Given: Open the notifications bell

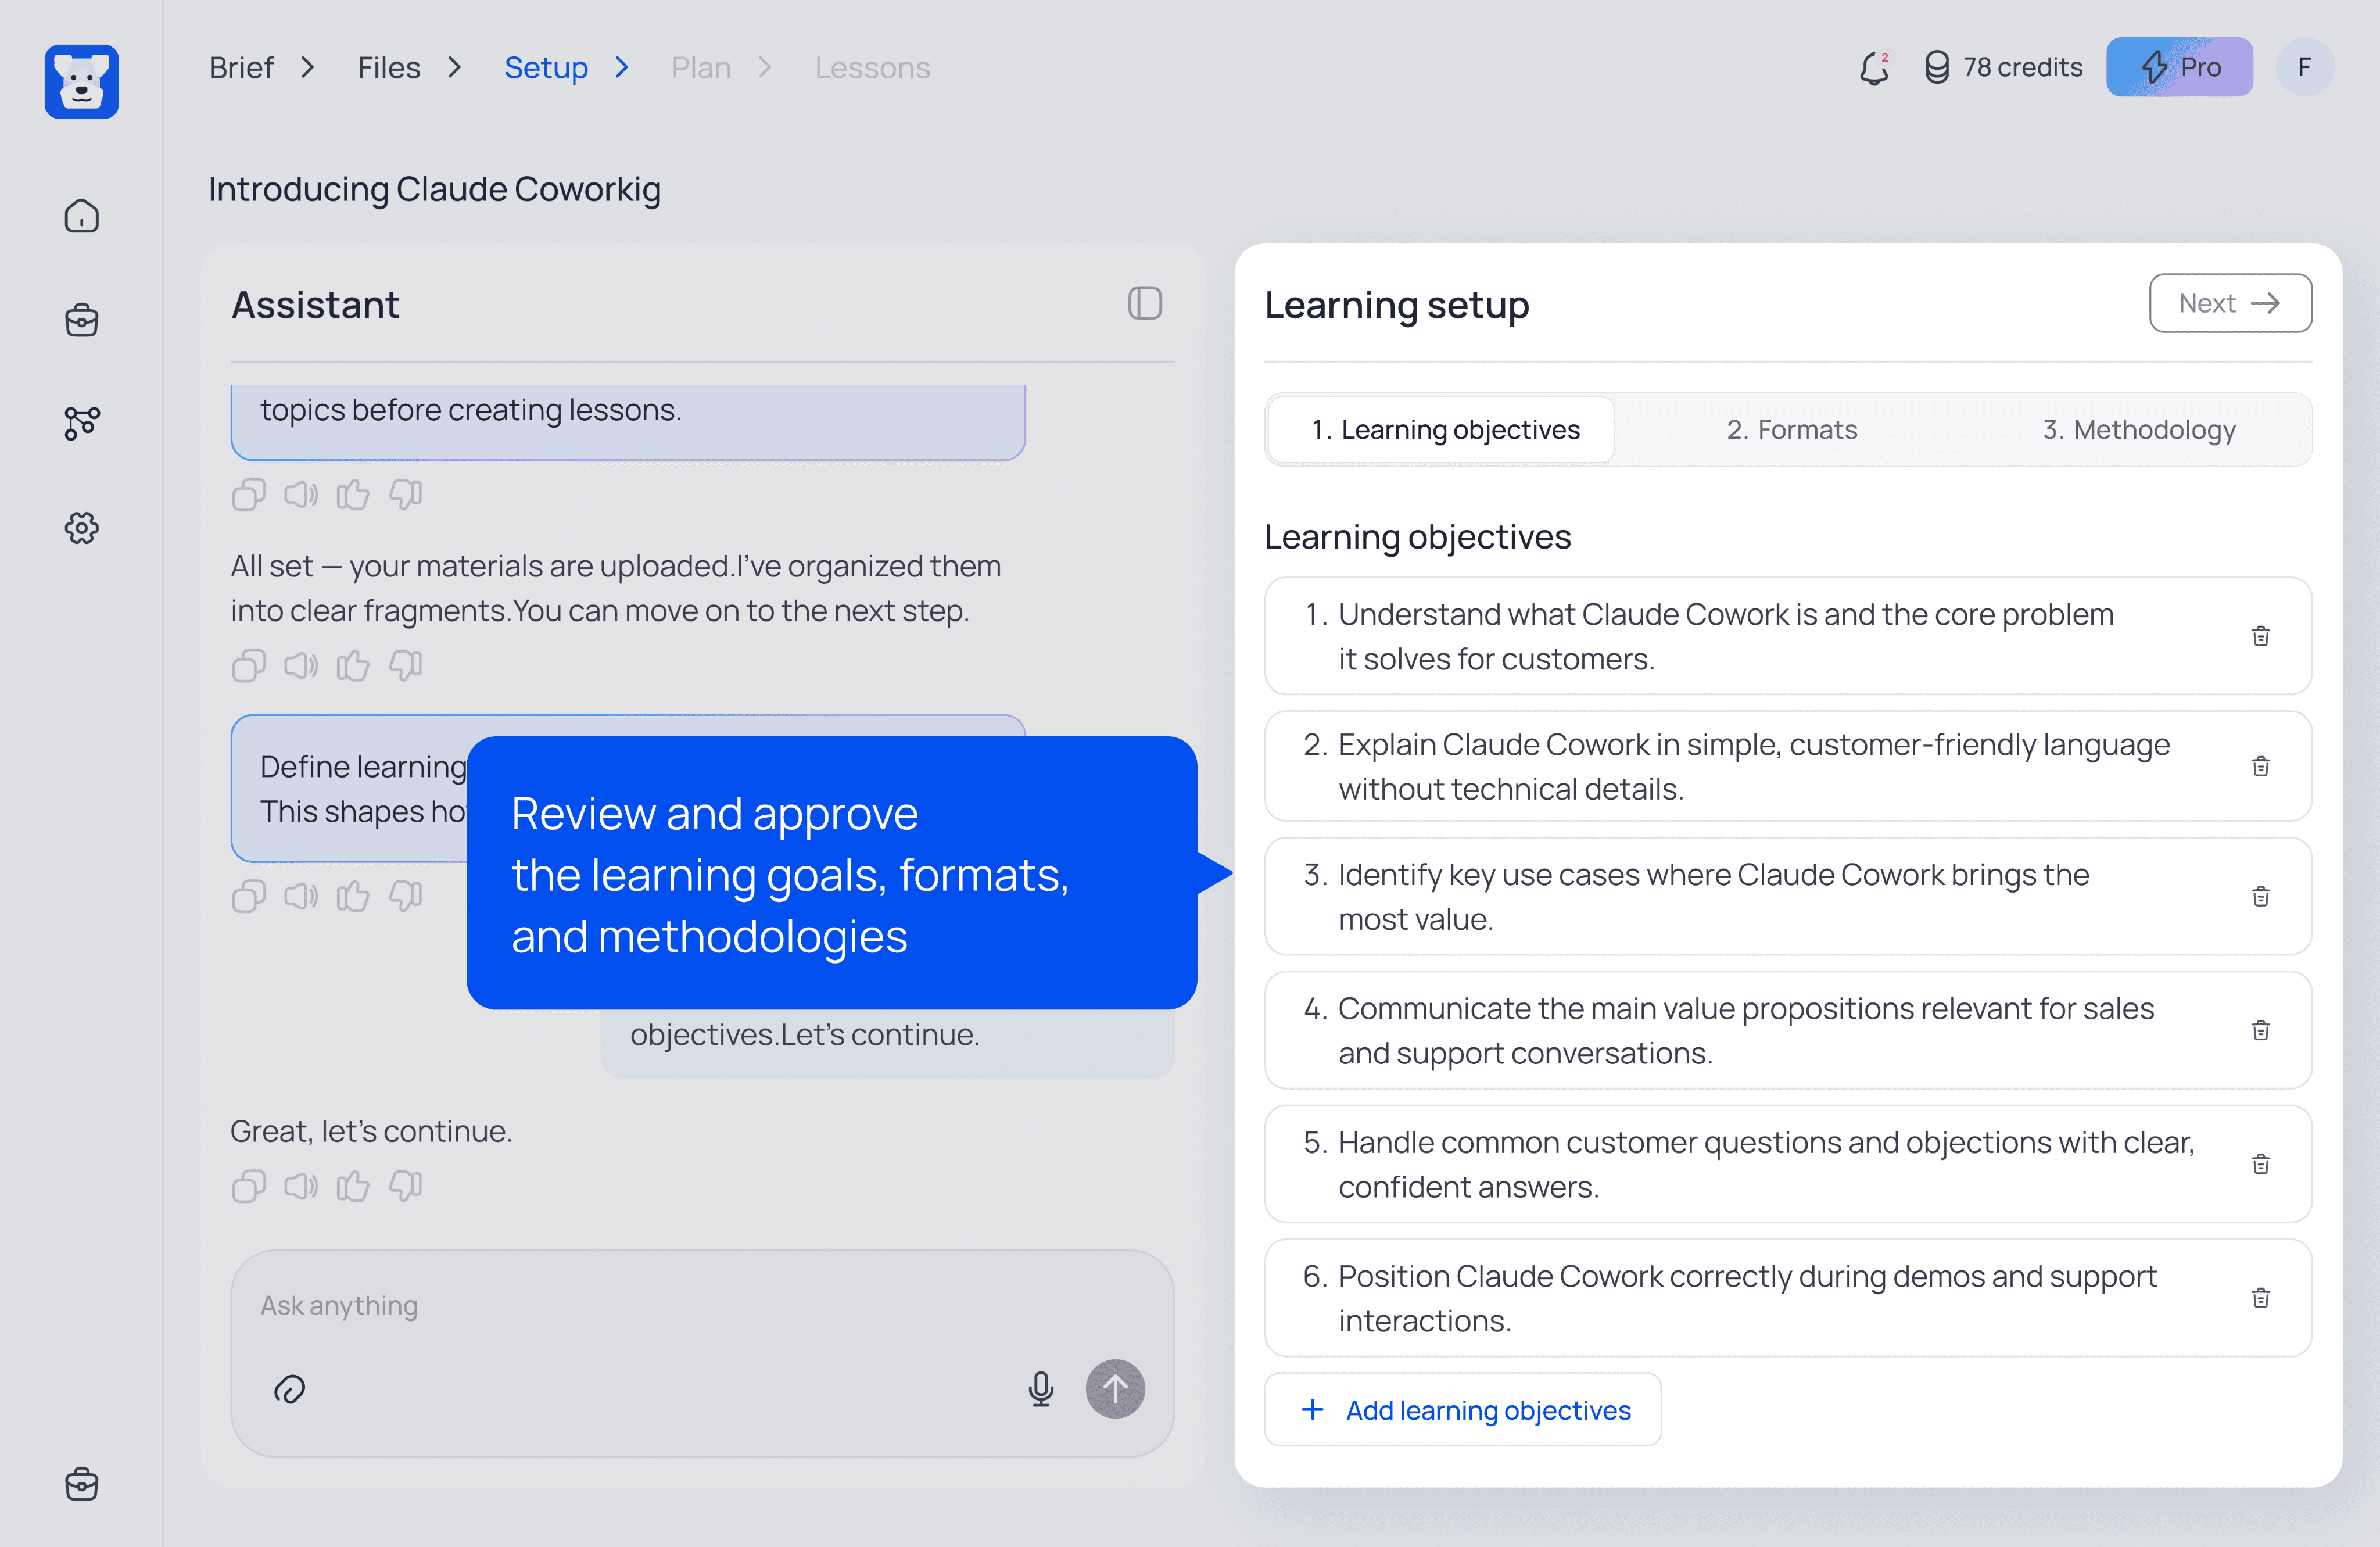Looking at the screenshot, I should click(1873, 68).
